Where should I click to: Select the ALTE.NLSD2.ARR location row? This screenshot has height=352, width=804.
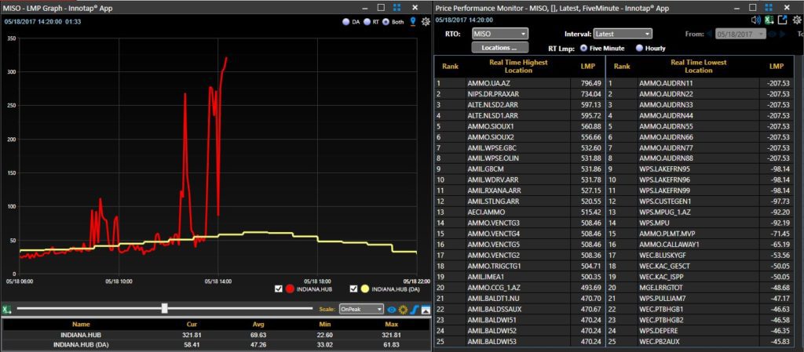(x=520, y=104)
